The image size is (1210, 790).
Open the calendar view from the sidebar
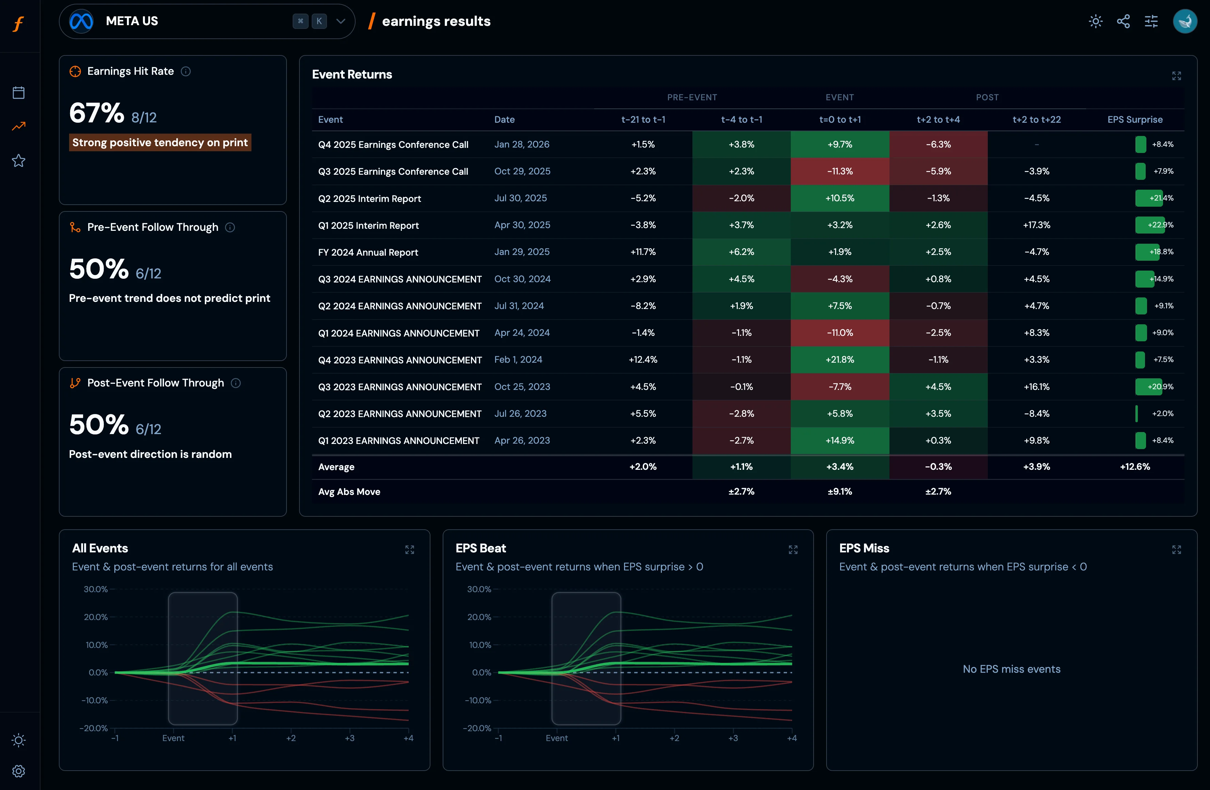point(19,92)
